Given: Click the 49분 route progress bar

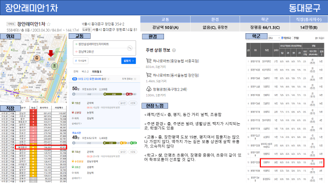Looking at the screenshot, I should click(104, 143).
